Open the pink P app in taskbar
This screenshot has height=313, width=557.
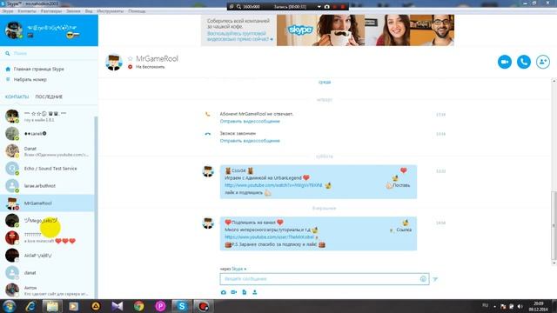160,306
